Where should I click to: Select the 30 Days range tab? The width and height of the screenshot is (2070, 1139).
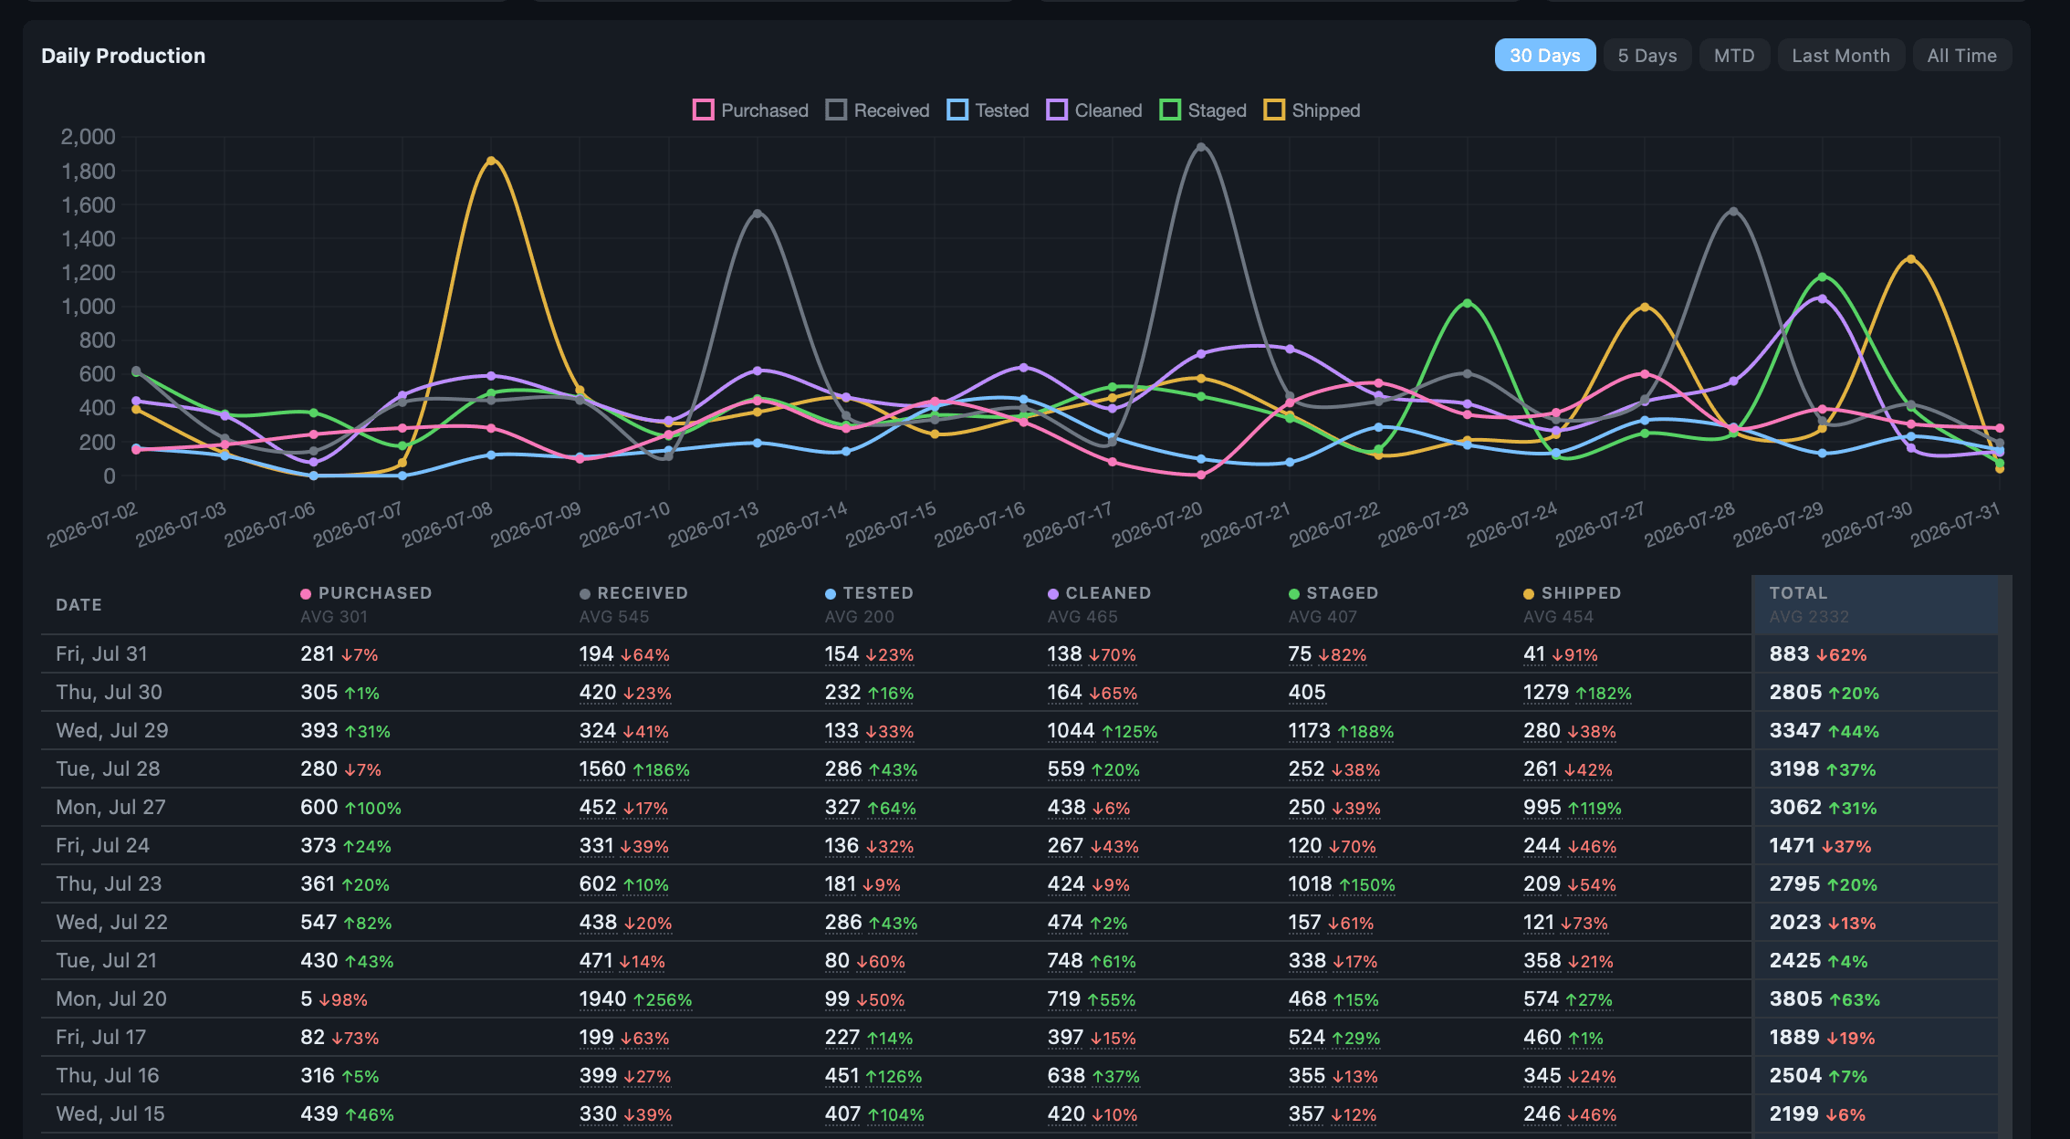(1544, 56)
